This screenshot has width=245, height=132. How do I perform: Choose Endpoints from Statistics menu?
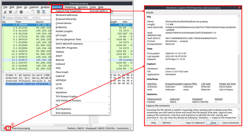point(81,27)
